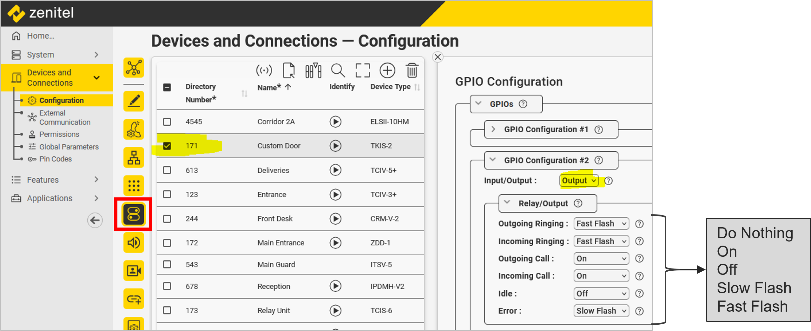
Task: Click help icon beside Error dropdown
Action: (639, 311)
